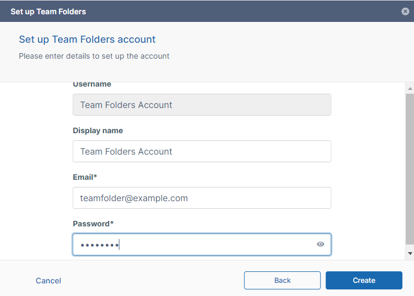Click the scrollbar down arrow
414x296 pixels.
click(x=410, y=254)
